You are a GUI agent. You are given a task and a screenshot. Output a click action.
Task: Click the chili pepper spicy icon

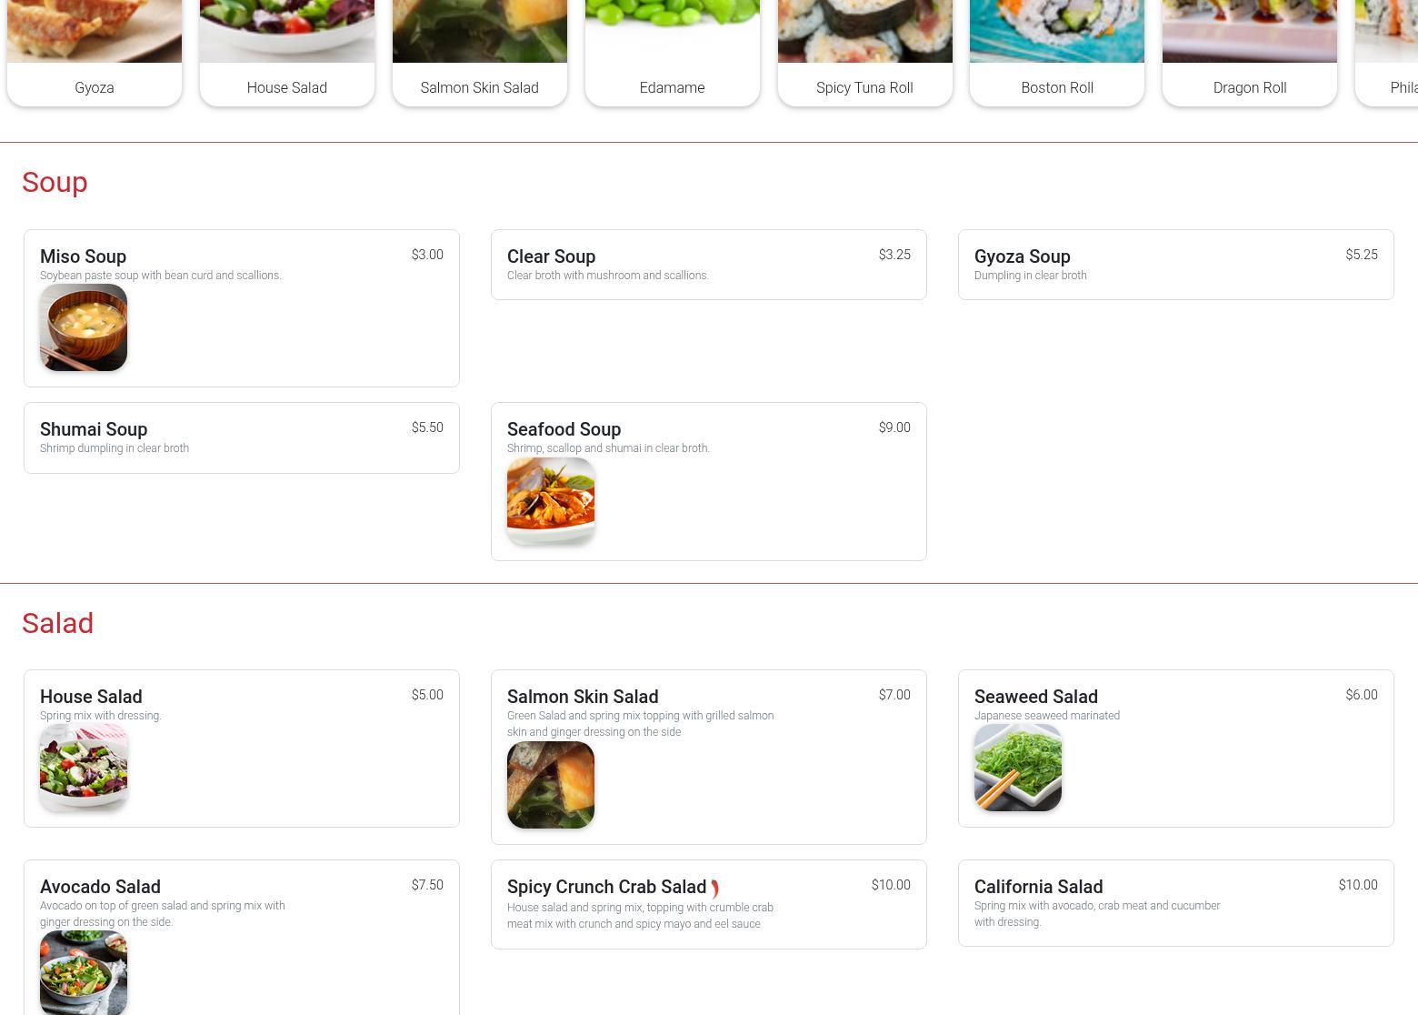(x=715, y=889)
